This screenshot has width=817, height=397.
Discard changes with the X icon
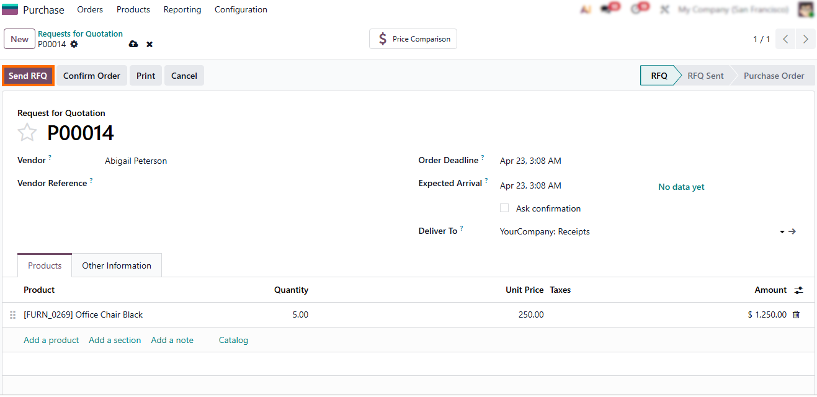pos(150,44)
